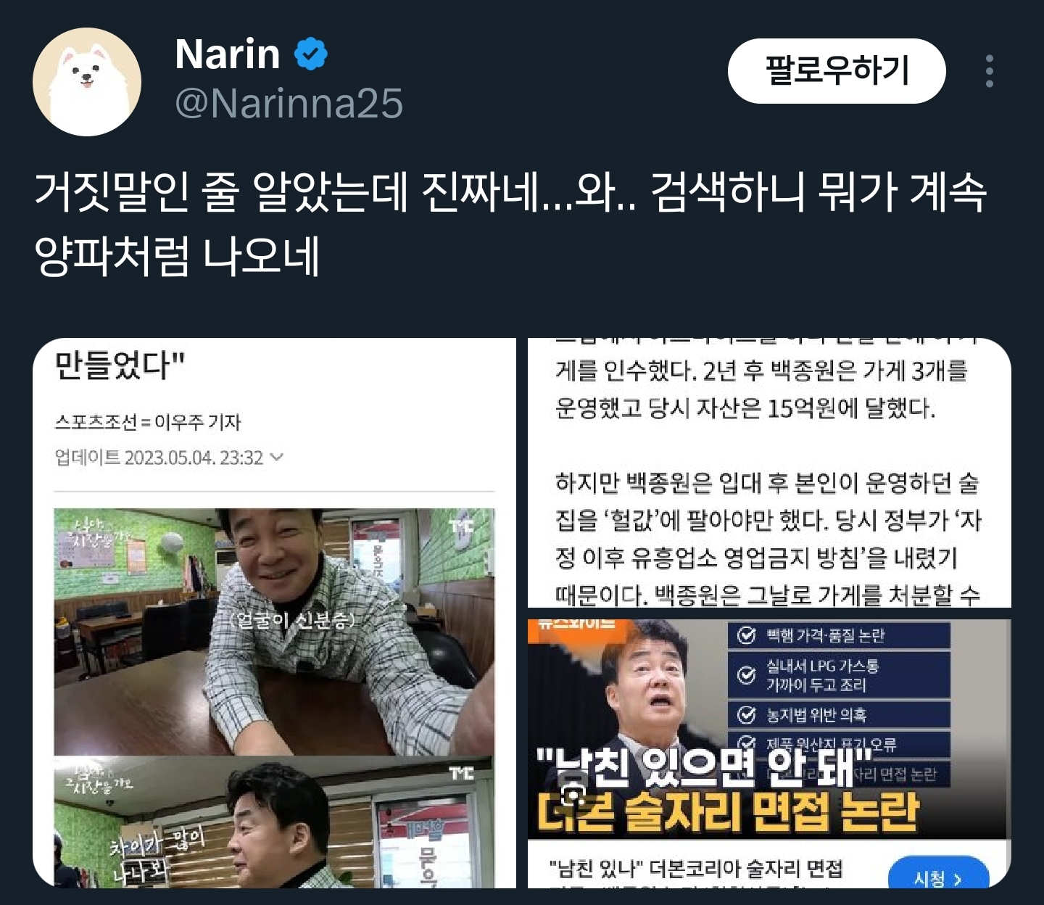Open the 더본 술자리 면접 논란 video thumbnail

coord(769,730)
